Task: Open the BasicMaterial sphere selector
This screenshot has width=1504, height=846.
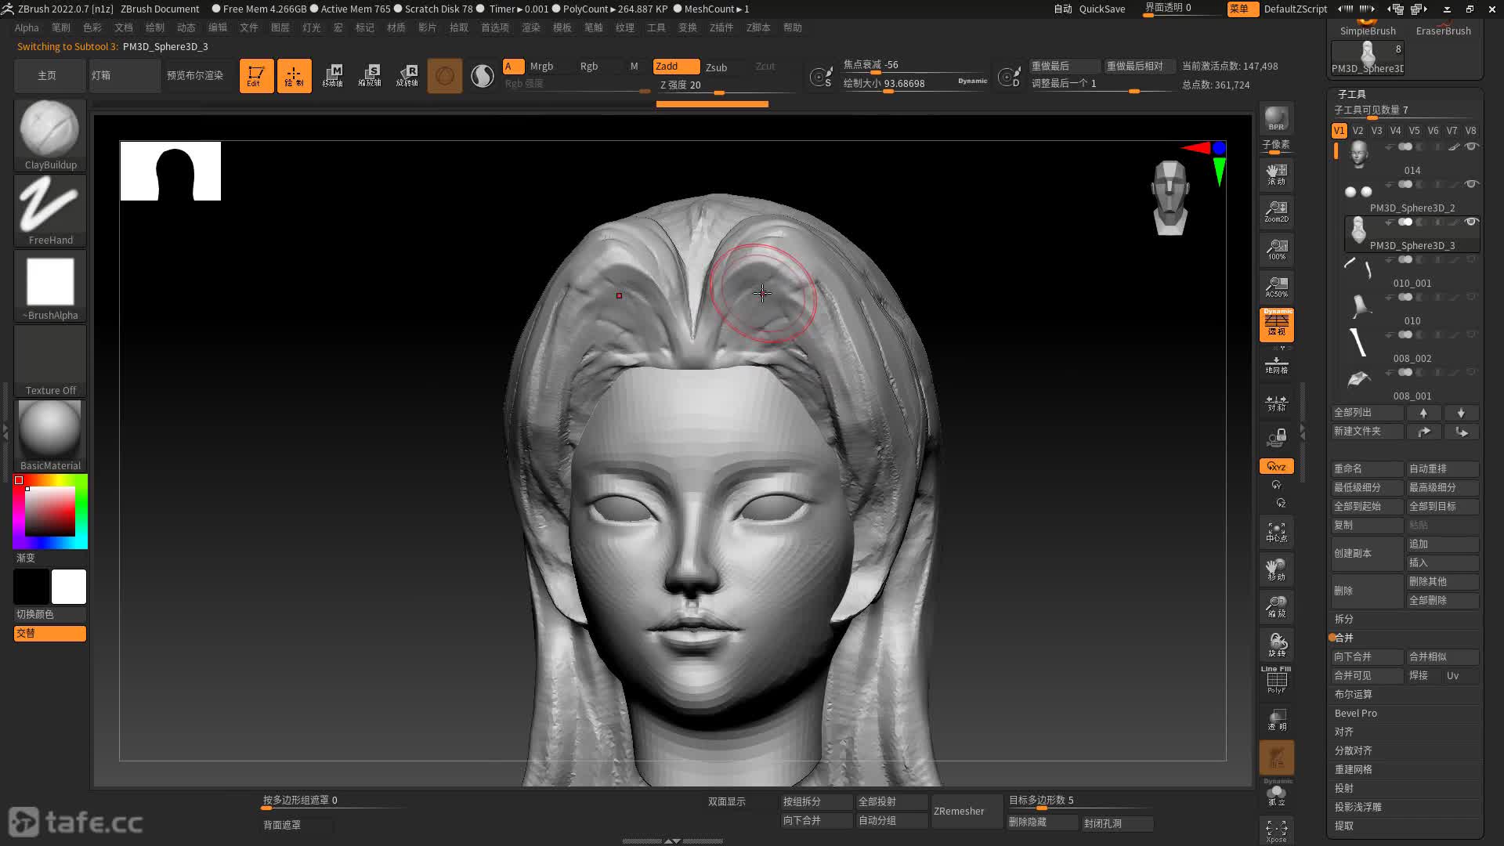Action: coord(49,429)
